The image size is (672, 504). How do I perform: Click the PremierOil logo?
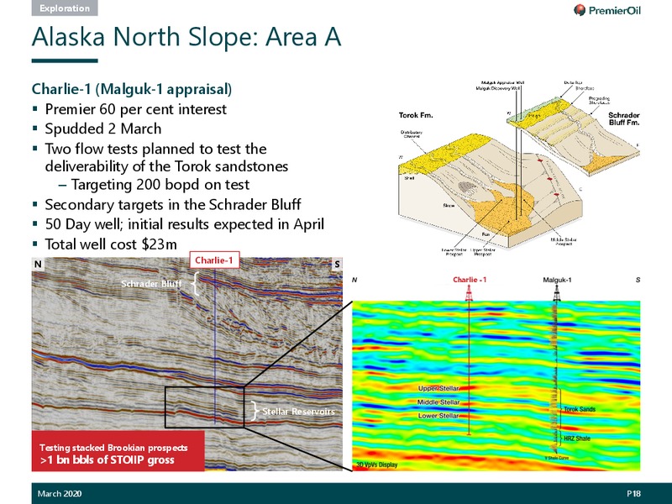[606, 10]
